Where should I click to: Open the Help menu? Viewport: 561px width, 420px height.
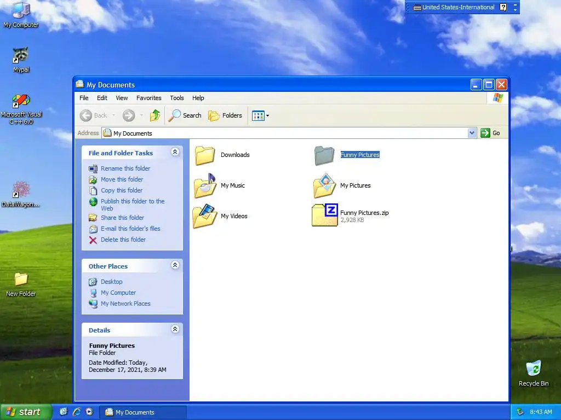click(198, 98)
